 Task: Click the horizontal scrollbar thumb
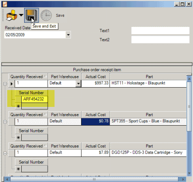click(94, 179)
